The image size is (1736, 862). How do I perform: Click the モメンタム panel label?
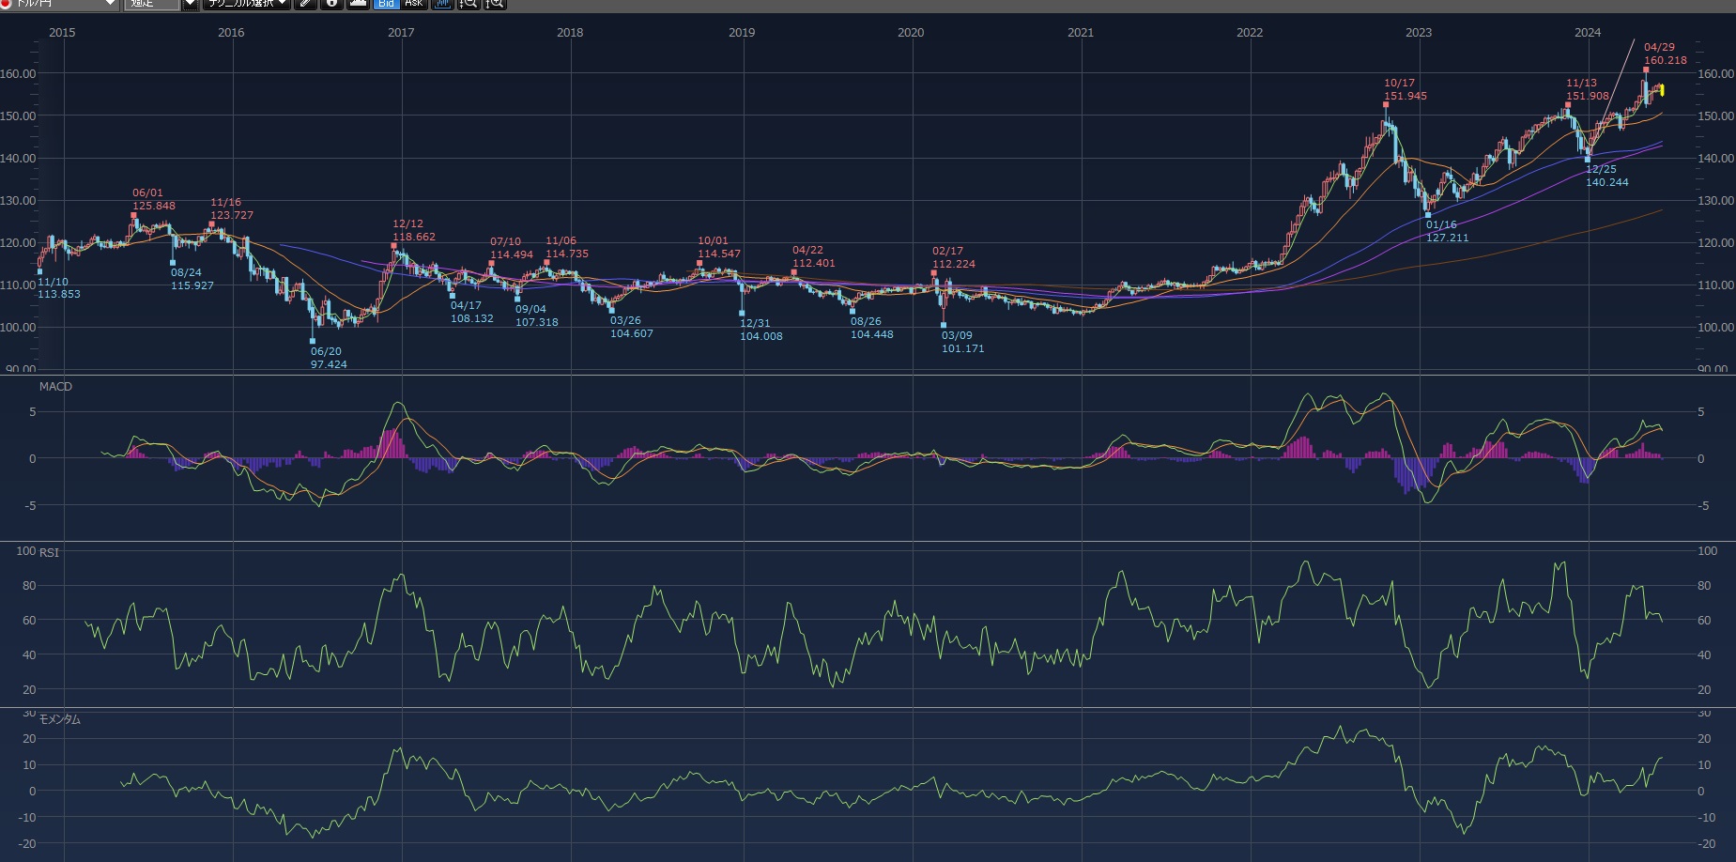coord(59,719)
